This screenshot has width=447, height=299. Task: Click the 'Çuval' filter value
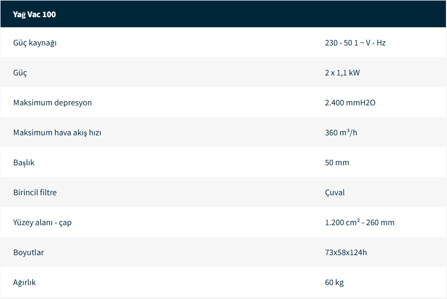click(x=335, y=193)
